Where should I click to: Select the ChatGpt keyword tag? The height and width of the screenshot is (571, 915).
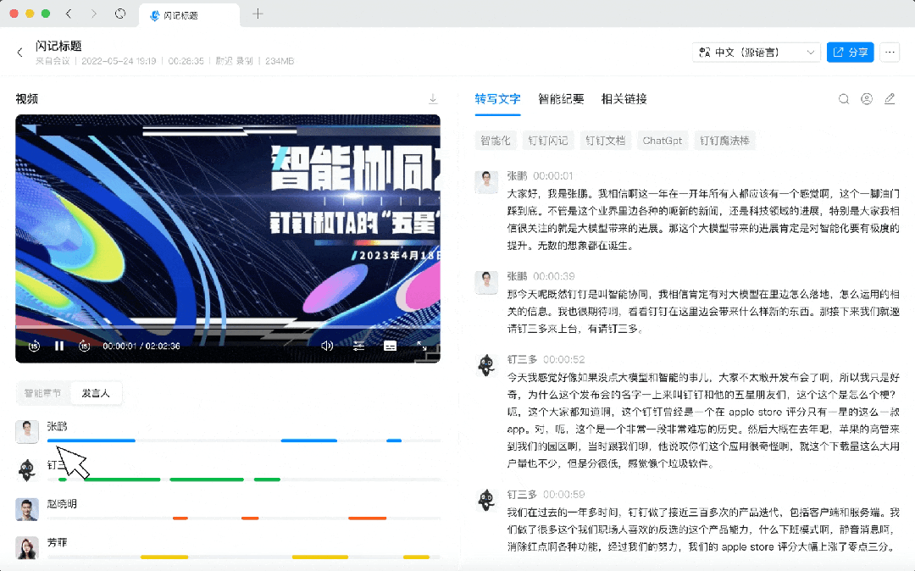663,141
